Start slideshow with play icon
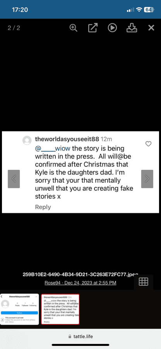Screen dimensions: 161x349 point(112,28)
